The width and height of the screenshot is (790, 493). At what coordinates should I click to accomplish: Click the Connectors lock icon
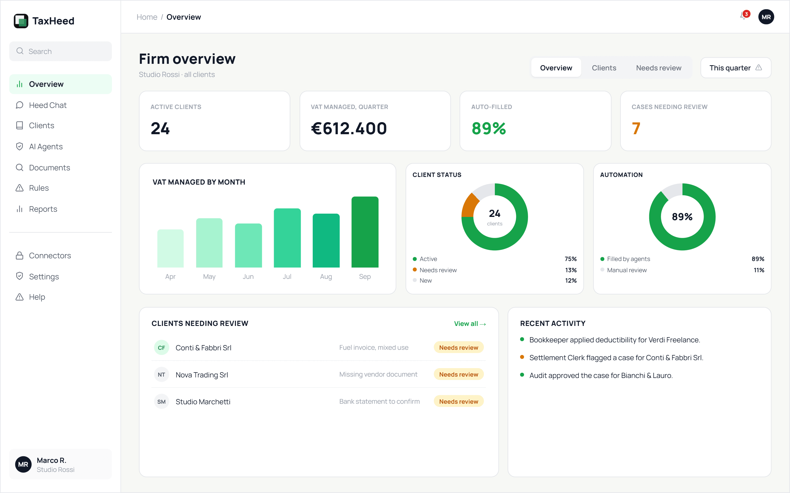pos(19,256)
